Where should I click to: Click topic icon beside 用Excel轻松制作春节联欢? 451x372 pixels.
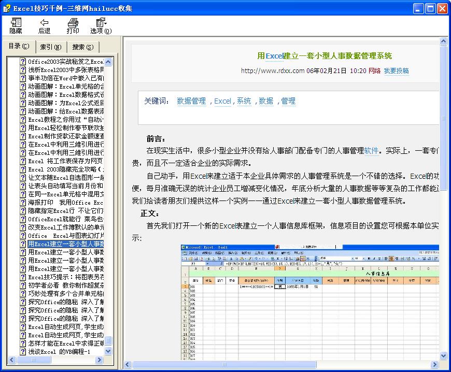click(23, 127)
